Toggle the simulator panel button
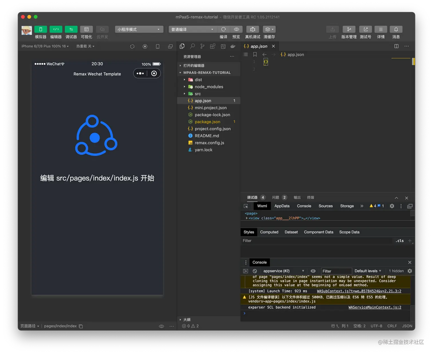Image resolution: width=433 pixels, height=354 pixels. point(41,29)
